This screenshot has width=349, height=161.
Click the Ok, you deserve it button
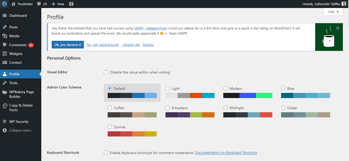[x=68, y=45]
